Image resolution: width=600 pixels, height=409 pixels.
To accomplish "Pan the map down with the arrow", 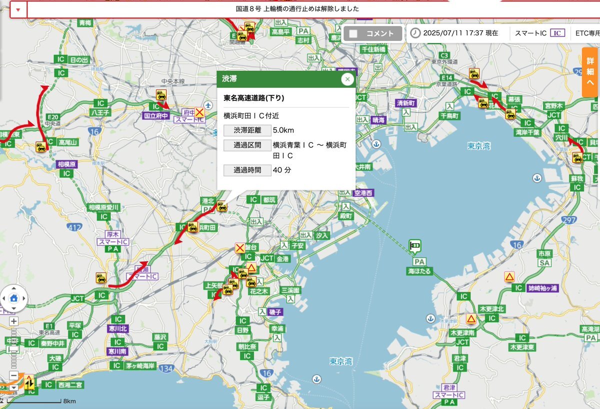I will tap(13, 308).
